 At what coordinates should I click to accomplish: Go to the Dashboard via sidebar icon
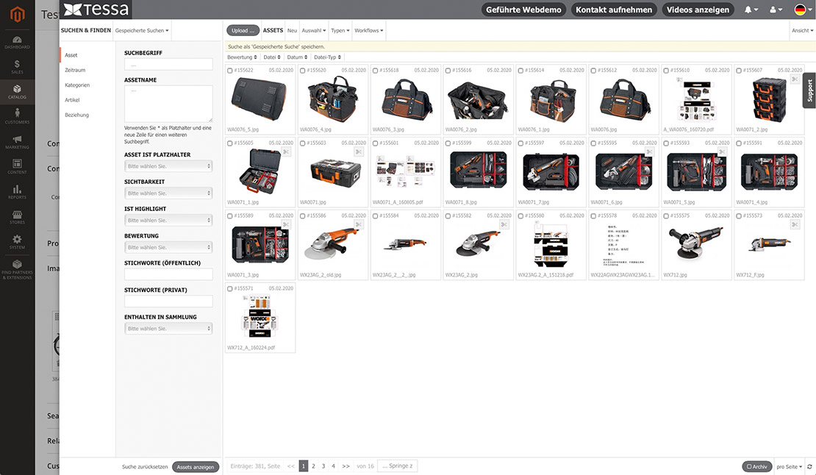point(17,42)
